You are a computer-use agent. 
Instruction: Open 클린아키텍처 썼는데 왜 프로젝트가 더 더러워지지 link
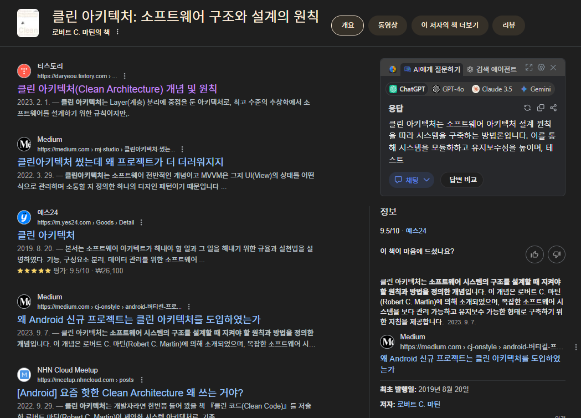(x=120, y=162)
